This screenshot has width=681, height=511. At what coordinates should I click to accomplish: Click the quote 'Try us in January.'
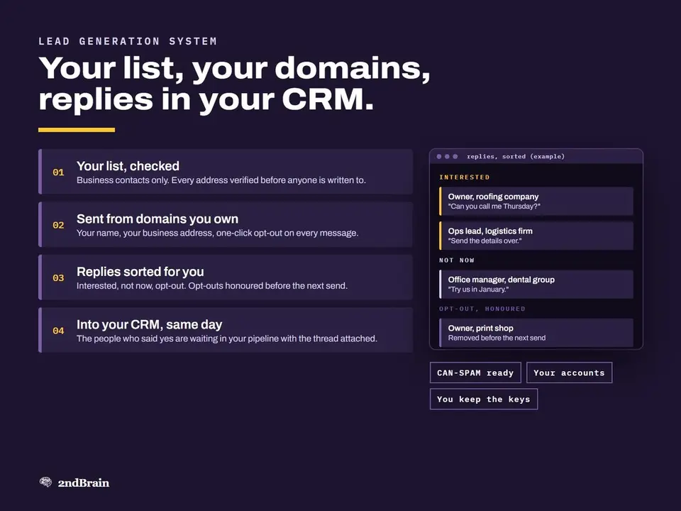(478, 290)
